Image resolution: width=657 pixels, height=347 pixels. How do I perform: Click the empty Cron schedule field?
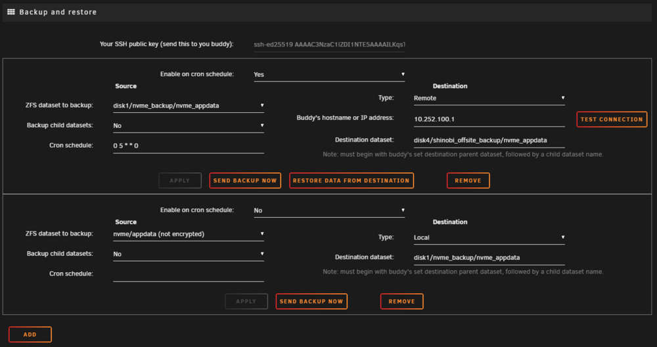(x=189, y=274)
